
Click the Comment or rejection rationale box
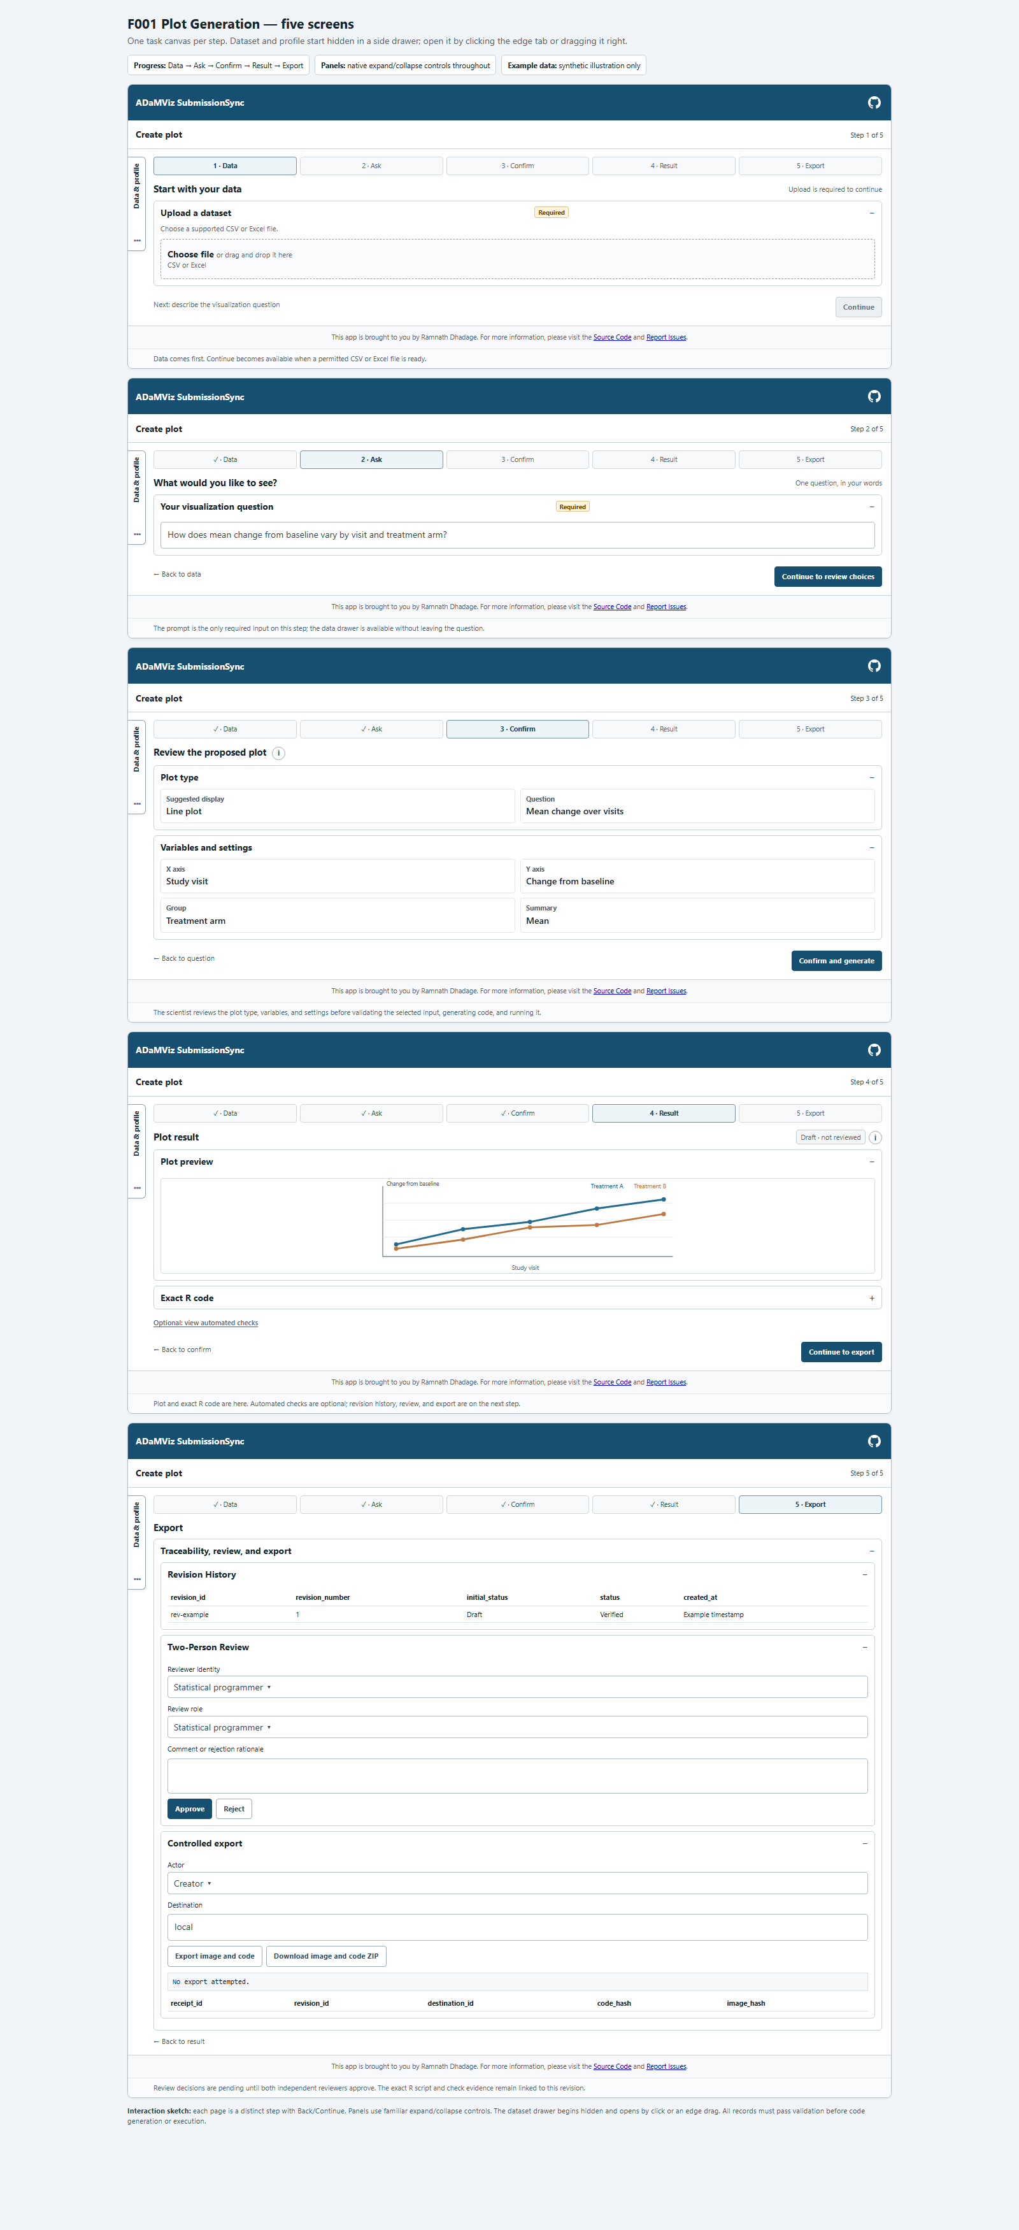click(517, 1776)
